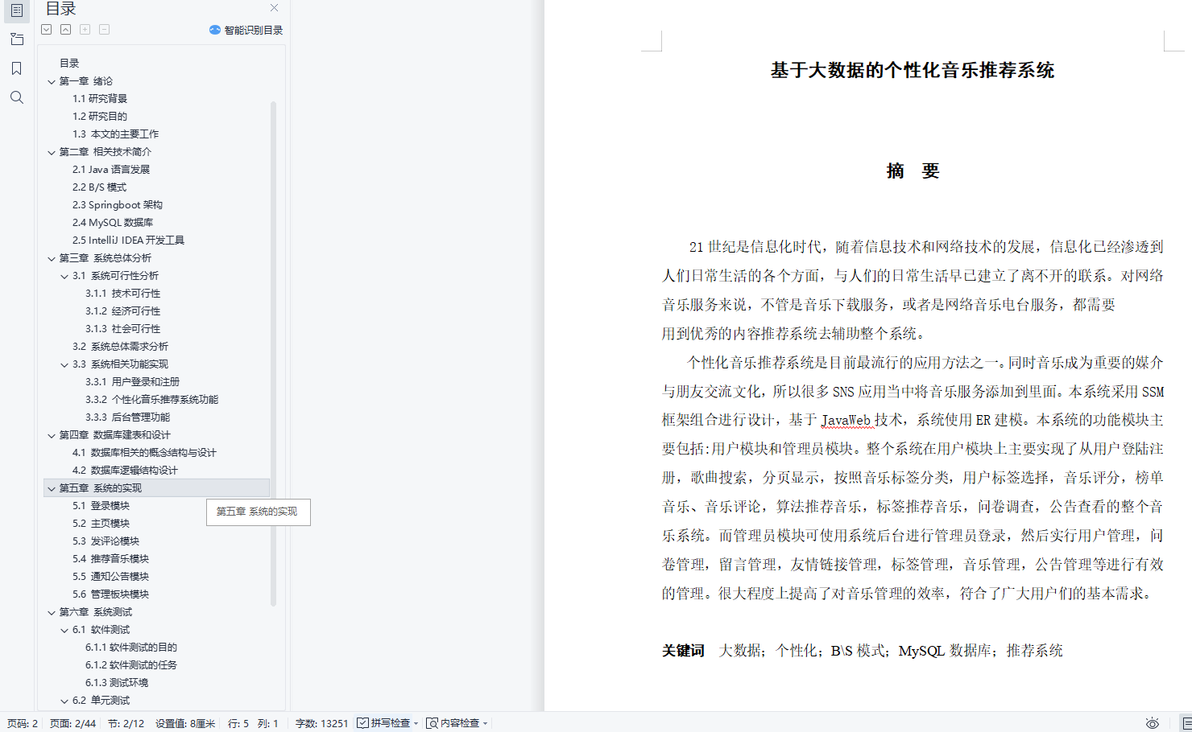Go to 5.3 发评论模块
The width and height of the screenshot is (1192, 732).
pos(106,541)
